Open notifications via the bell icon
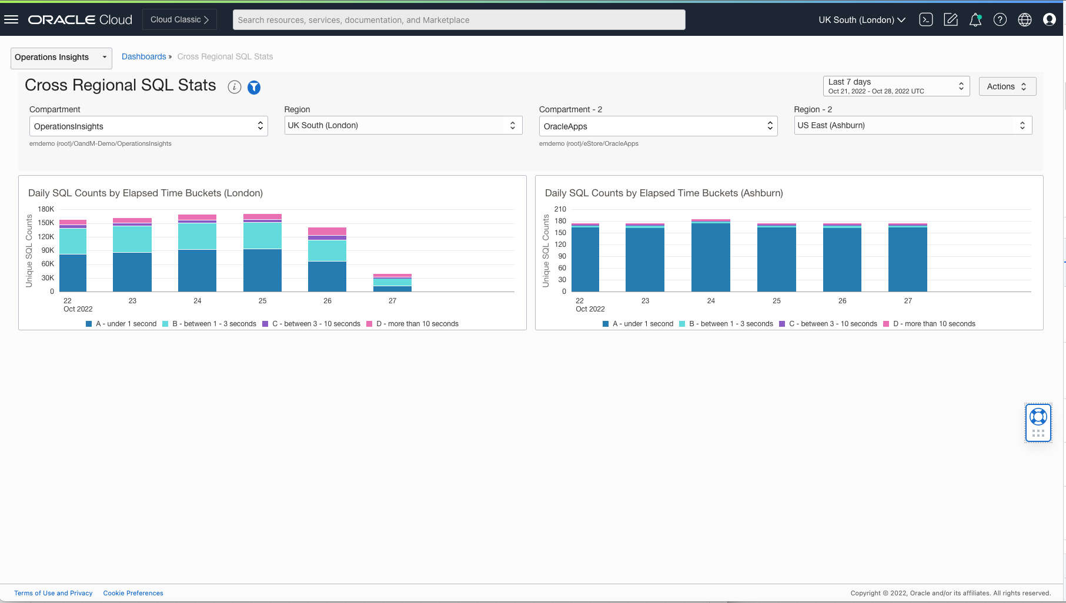 (975, 19)
